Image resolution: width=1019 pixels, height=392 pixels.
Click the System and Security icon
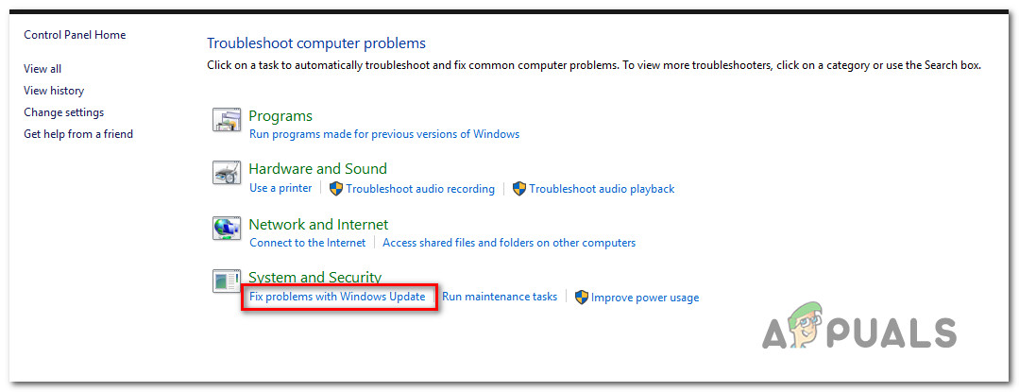pyautogui.click(x=227, y=281)
